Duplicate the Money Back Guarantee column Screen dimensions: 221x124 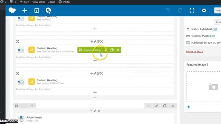pyautogui.click(x=98, y=42)
